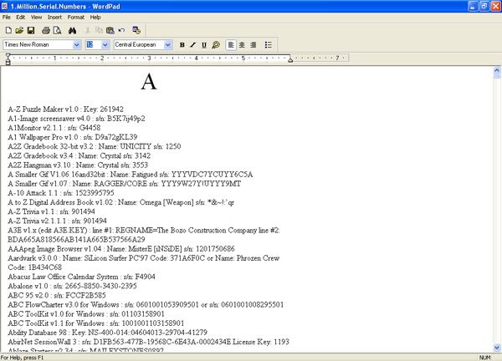This screenshot has width=502, height=361.
Task: Toggle underline formatting
Action: point(204,45)
